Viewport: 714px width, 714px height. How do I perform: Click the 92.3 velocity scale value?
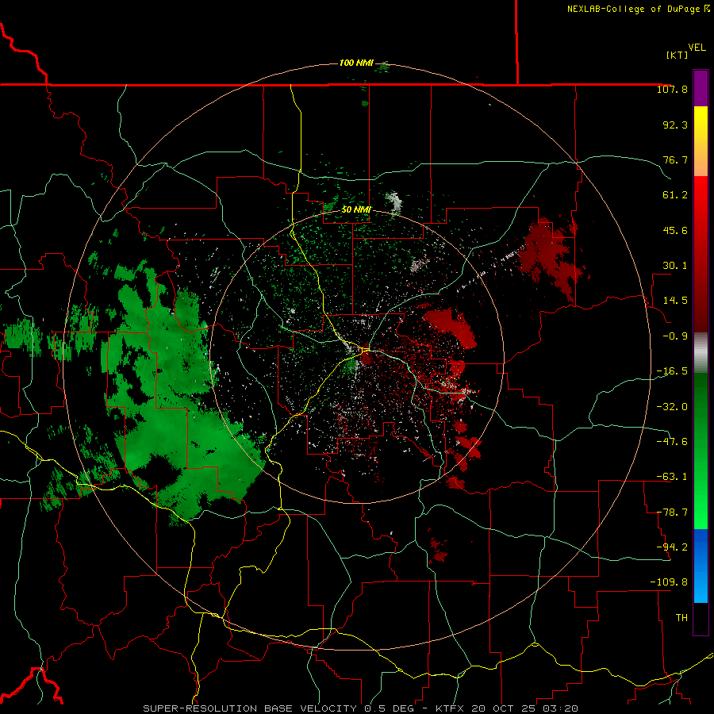point(675,125)
